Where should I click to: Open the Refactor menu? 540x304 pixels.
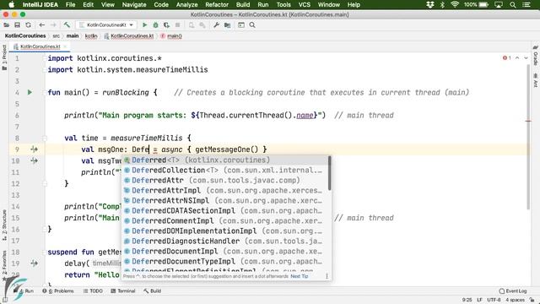coord(217,4)
